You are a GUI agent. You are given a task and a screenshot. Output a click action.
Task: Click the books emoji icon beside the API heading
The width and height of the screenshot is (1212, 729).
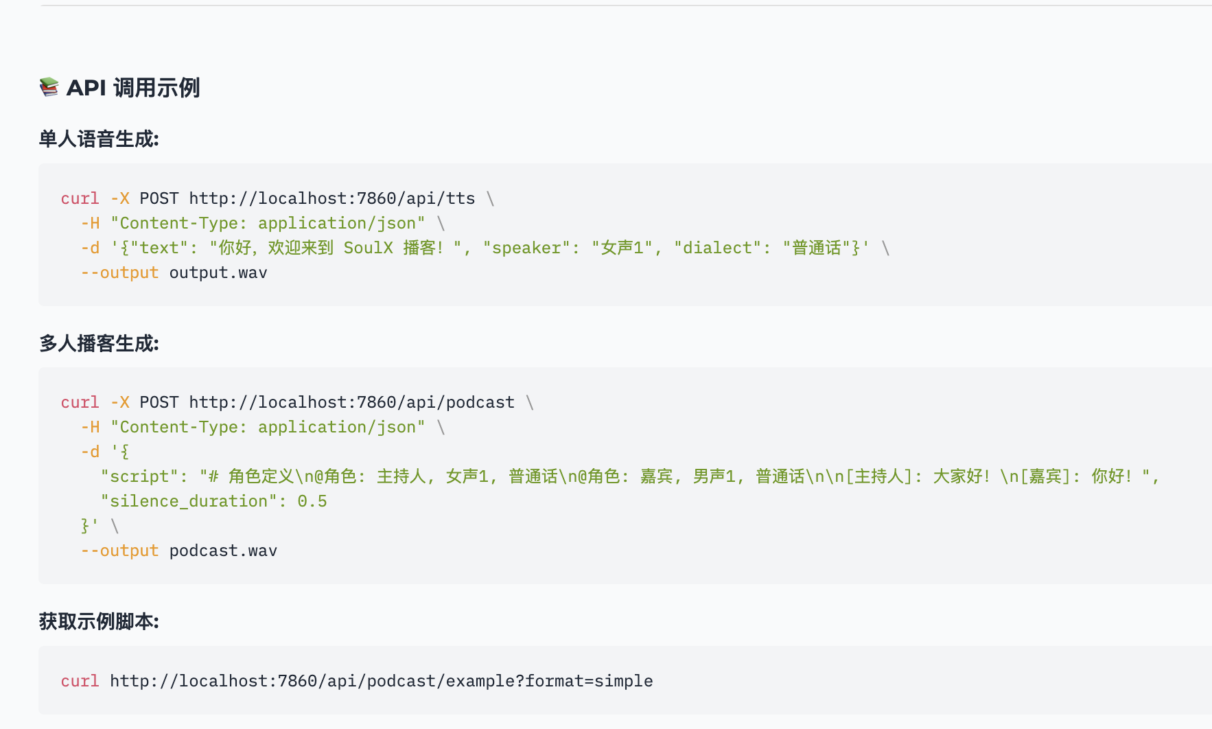tap(49, 87)
